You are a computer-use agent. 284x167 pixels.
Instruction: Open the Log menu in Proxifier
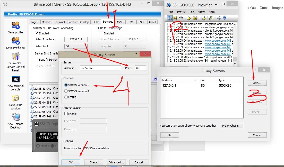pyautogui.click(x=192, y=12)
